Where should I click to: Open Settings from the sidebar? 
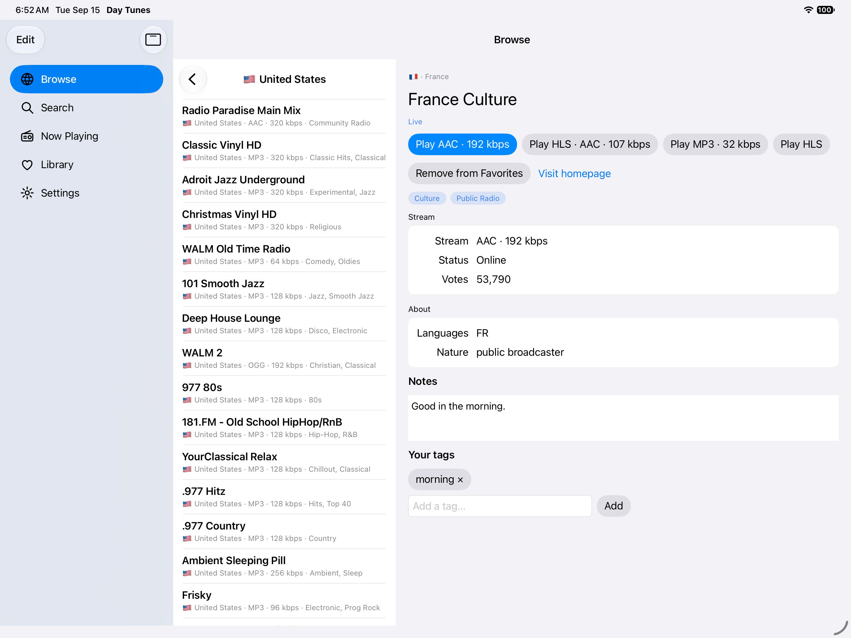pyautogui.click(x=87, y=193)
